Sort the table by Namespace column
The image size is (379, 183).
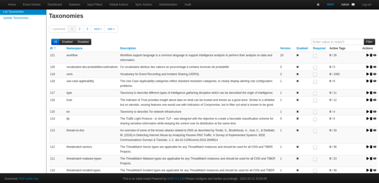pyautogui.click(x=74, y=48)
